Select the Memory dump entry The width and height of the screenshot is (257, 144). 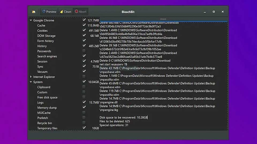click(47, 108)
